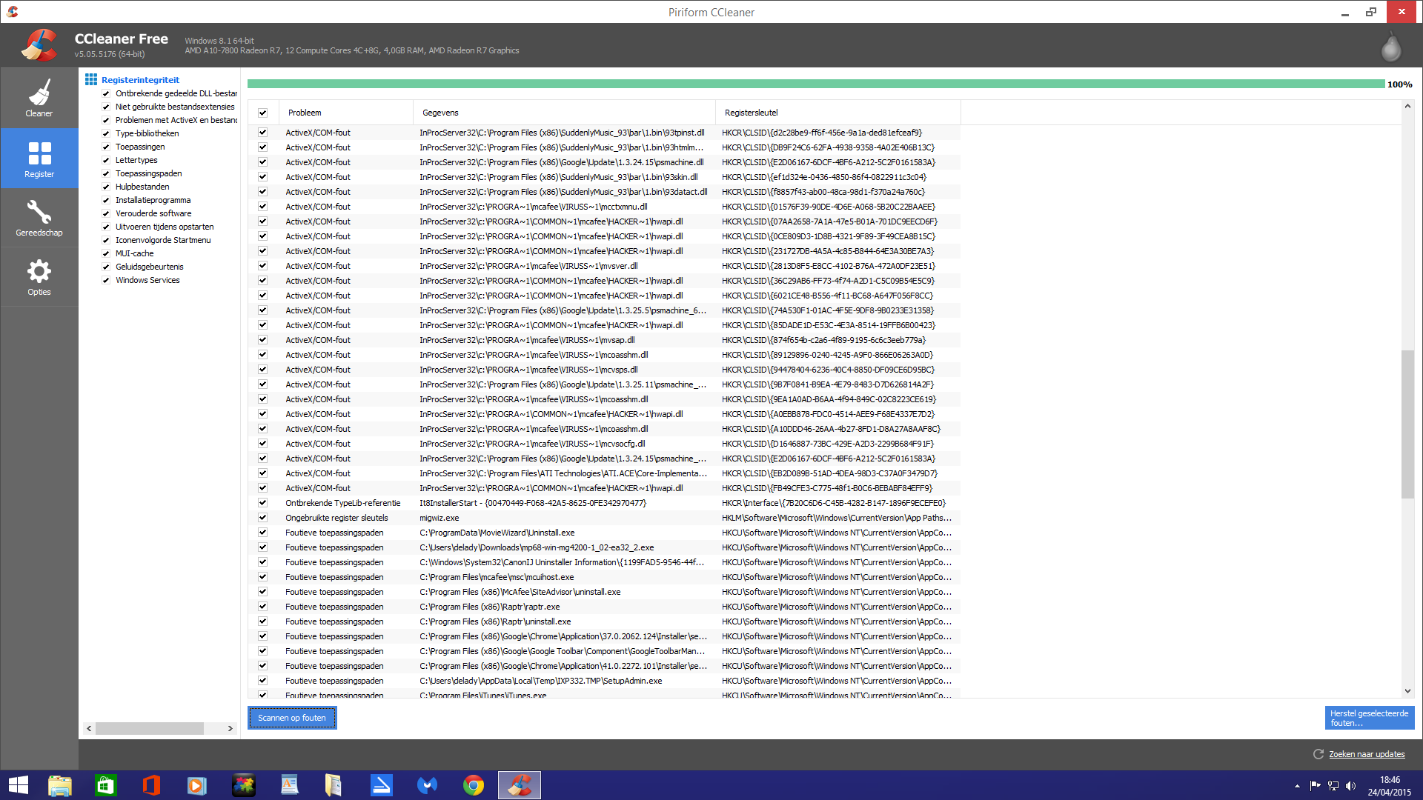The height and width of the screenshot is (800, 1423).
Task: Open the Zoeken naar updates link
Action: tap(1367, 754)
